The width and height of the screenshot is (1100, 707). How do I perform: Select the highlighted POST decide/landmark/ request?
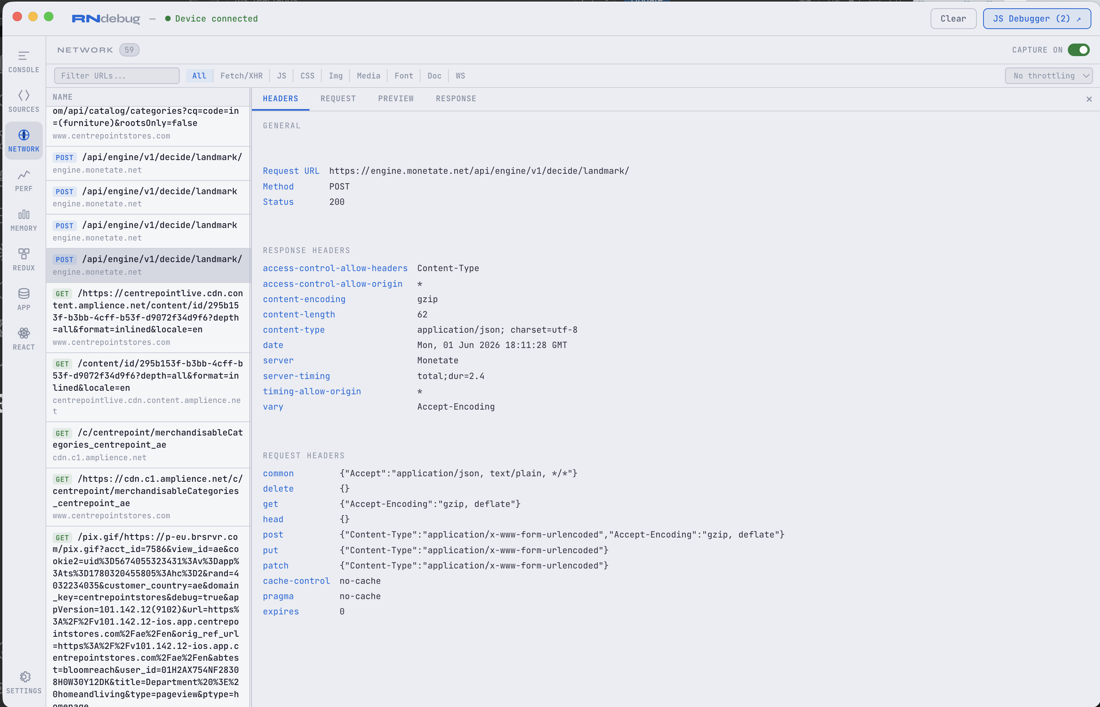tap(148, 265)
